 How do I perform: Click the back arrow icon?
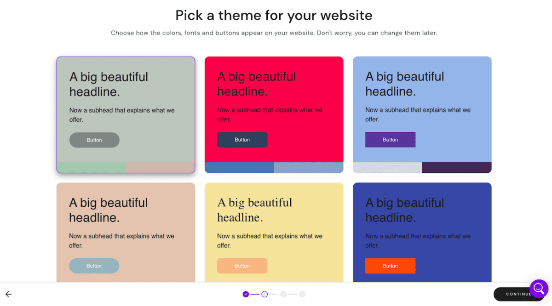(8, 294)
